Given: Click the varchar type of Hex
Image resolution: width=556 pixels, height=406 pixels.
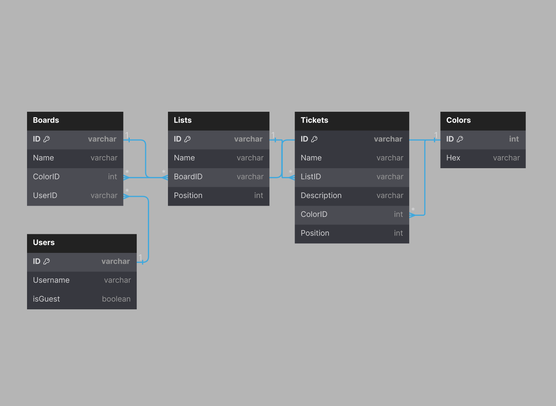Looking at the screenshot, I should click(x=506, y=158).
